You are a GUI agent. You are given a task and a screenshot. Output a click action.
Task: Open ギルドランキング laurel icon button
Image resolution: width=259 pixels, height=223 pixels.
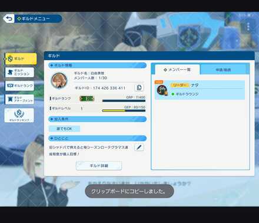(x=19, y=116)
